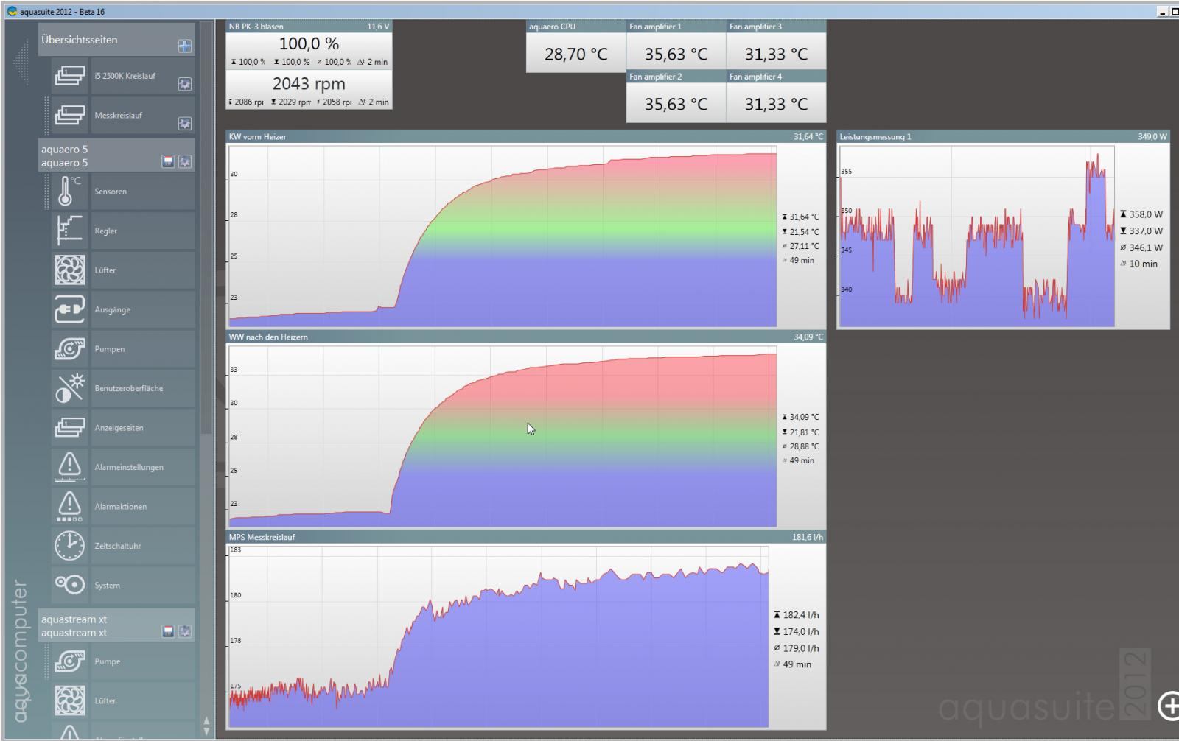1179x741 pixels.
Task: Open the i5 2500K Kreislauf overview page
Action: point(123,76)
